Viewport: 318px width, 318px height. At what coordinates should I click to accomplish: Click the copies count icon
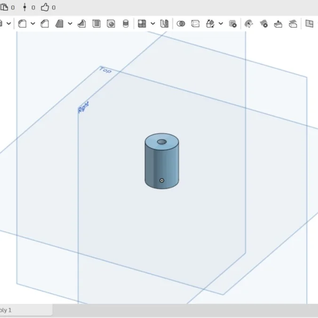[4, 8]
